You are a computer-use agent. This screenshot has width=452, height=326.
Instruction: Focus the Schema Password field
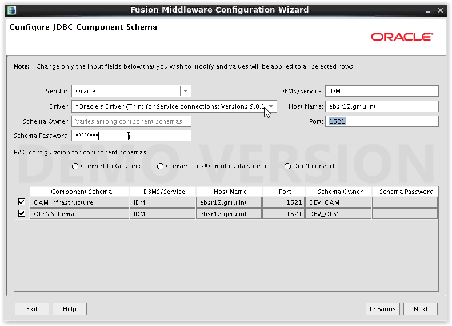(x=131, y=136)
